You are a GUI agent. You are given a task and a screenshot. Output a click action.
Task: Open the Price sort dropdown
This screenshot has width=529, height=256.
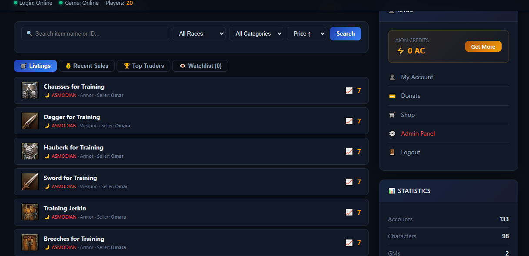(306, 33)
